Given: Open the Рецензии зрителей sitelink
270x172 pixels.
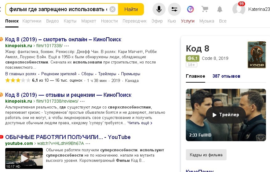Looking at the screenshot, I should (x=59, y=74).
